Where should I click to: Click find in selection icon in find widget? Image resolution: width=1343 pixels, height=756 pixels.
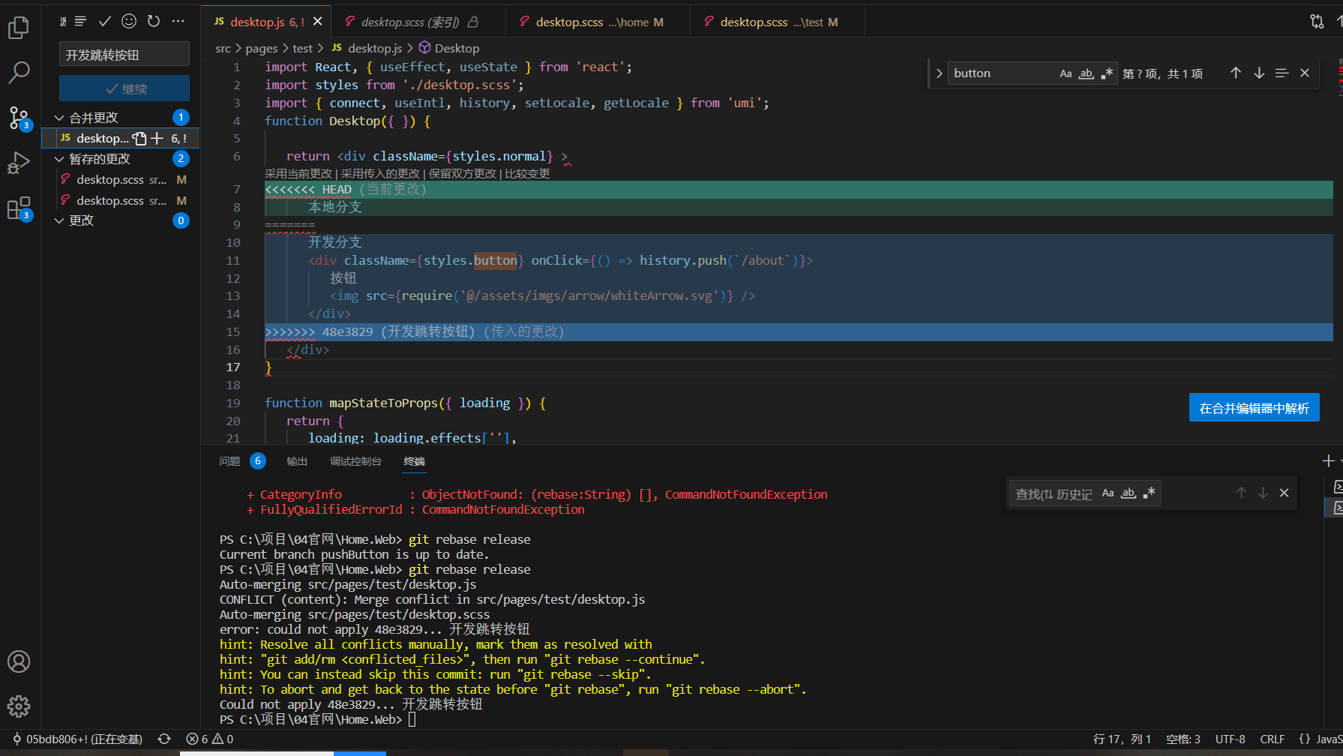click(1282, 73)
